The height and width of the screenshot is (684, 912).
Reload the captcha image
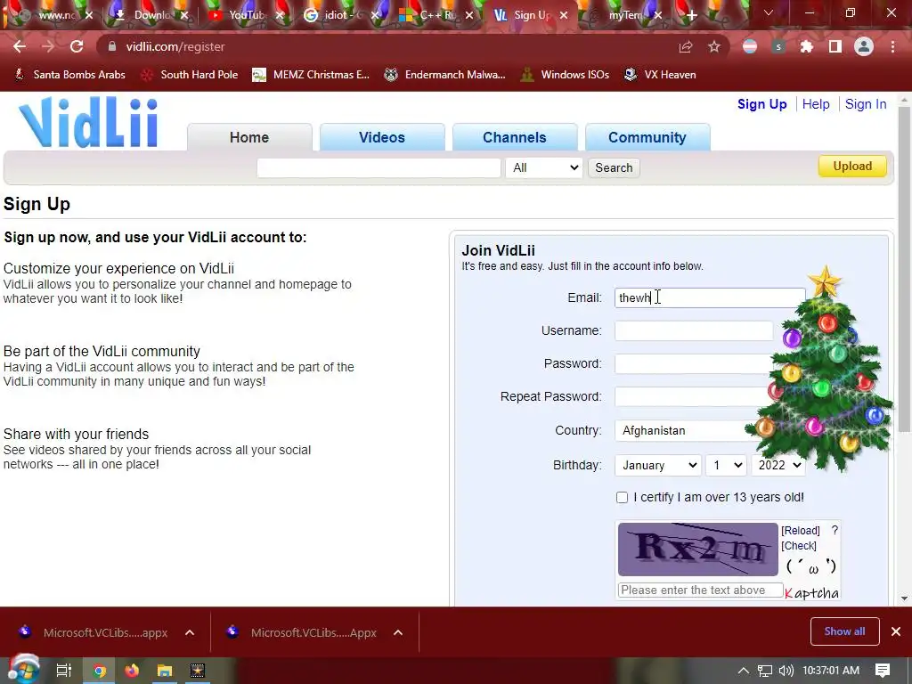coord(801,531)
